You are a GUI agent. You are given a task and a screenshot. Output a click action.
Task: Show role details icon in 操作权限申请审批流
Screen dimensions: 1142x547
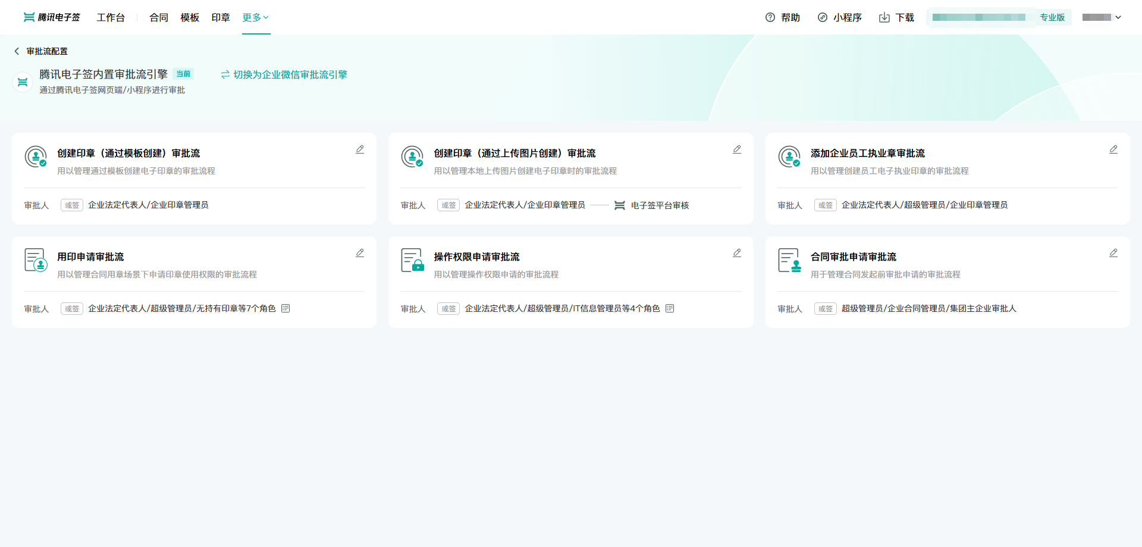pyautogui.click(x=670, y=308)
